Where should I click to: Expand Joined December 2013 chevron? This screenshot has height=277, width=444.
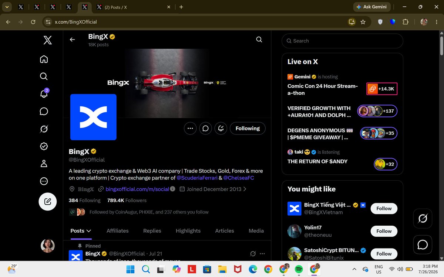coord(245,189)
